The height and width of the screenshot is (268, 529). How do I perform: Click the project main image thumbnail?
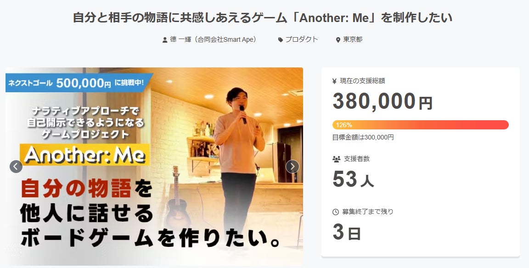(x=154, y=166)
